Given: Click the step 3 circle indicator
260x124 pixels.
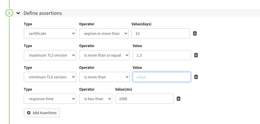Looking at the screenshot, I should (9, 13).
